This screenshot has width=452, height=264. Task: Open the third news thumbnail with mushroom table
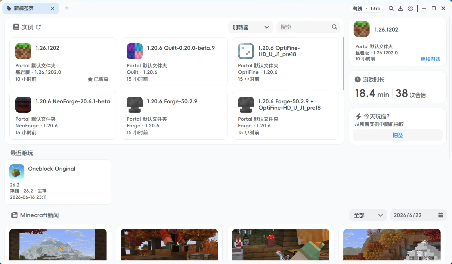[280, 244]
